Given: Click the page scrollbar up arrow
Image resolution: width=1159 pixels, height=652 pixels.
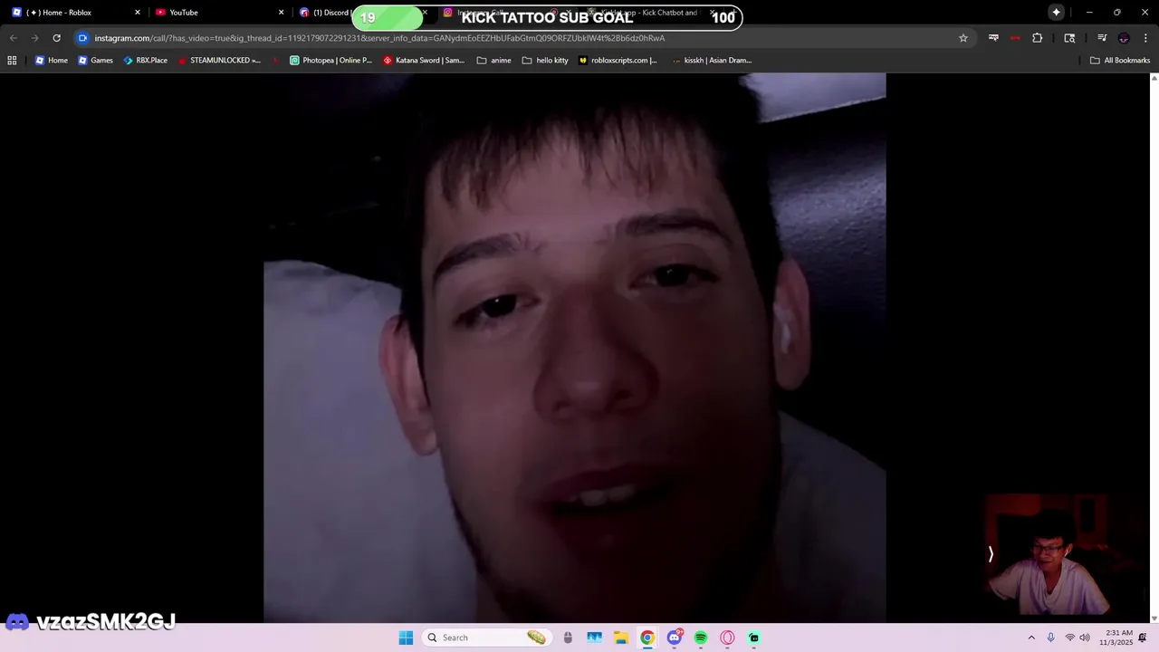Looking at the screenshot, I should point(1154,78).
